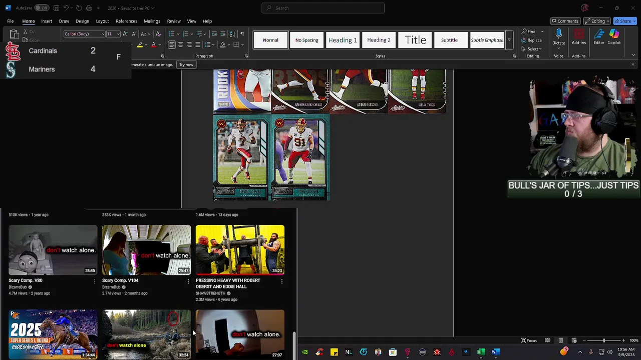Screen dimensions: 641x360
Task: Click the Multilevel list icon
Action: (x=199, y=34)
